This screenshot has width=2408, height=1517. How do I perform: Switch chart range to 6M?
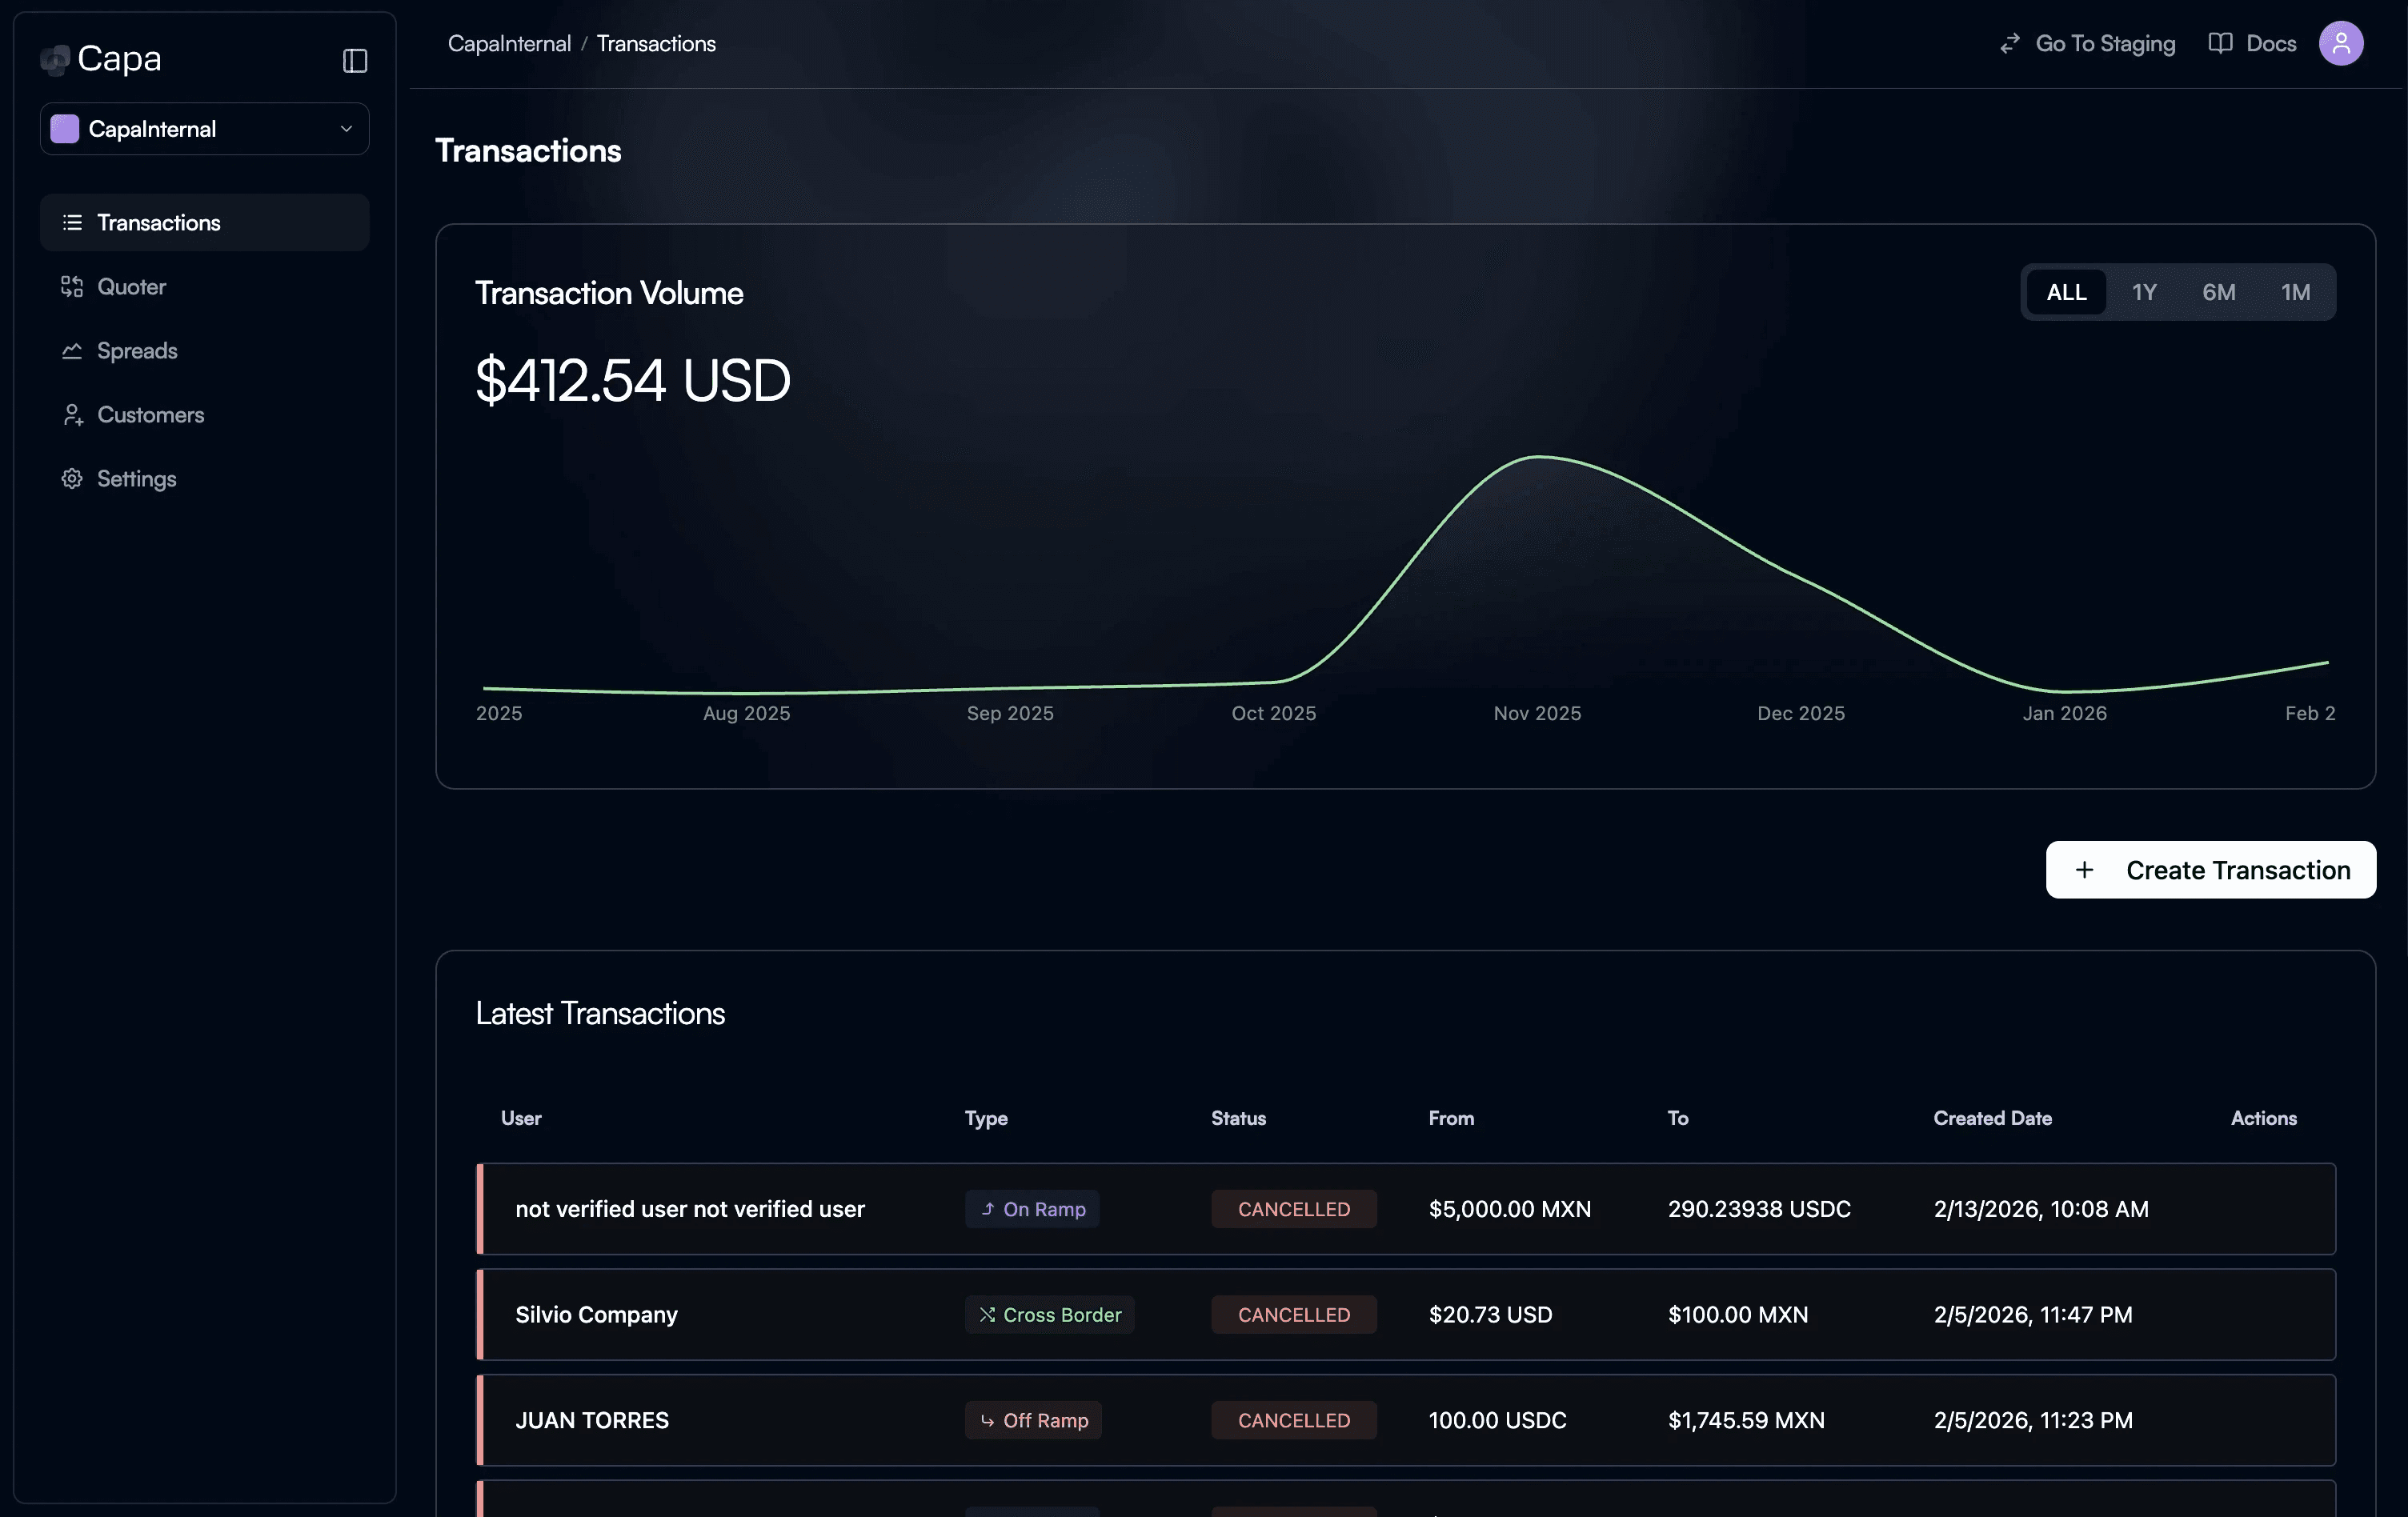click(2219, 292)
